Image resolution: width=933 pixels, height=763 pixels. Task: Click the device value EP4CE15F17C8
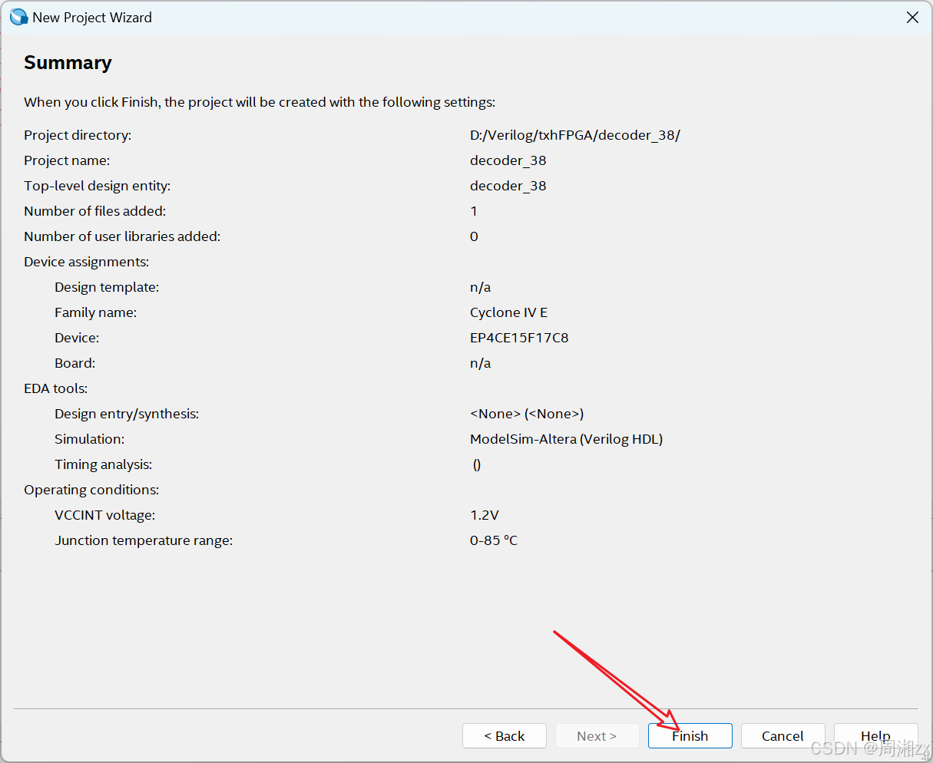click(x=519, y=338)
